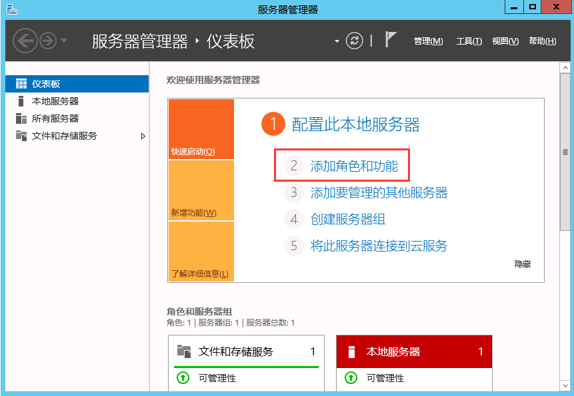The height and width of the screenshot is (396, 574).
Task: Click the refresh icon in header
Action: pyautogui.click(x=356, y=41)
